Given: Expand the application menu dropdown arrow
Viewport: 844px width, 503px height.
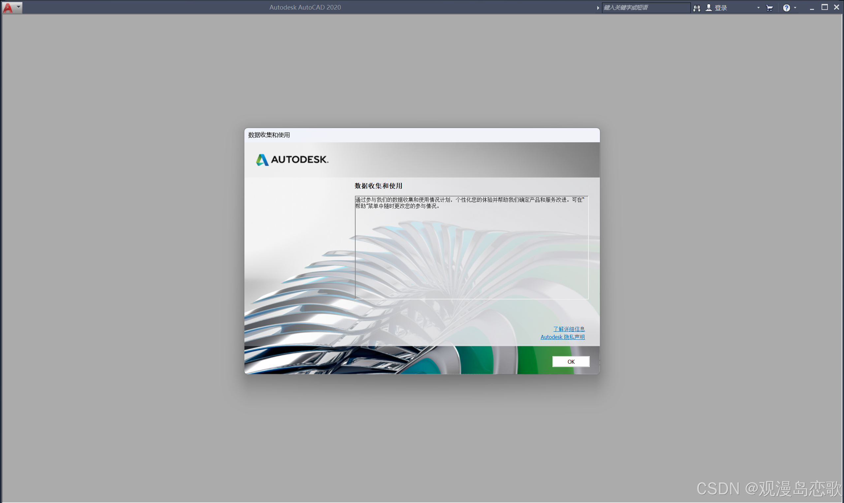Looking at the screenshot, I should pyautogui.click(x=18, y=7).
